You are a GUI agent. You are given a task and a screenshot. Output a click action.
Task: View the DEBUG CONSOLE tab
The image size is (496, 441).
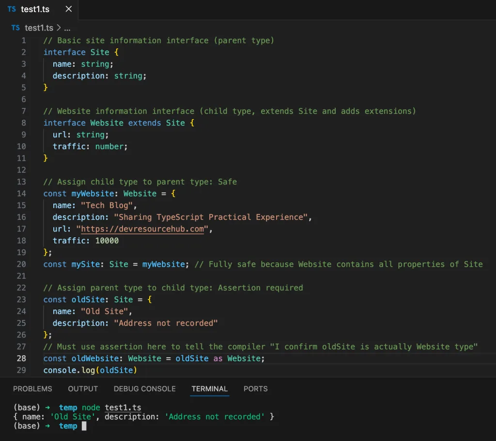[144, 389]
